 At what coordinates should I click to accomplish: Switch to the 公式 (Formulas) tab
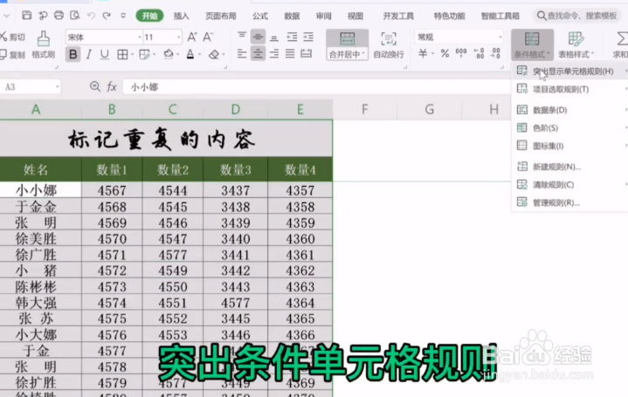point(260,16)
